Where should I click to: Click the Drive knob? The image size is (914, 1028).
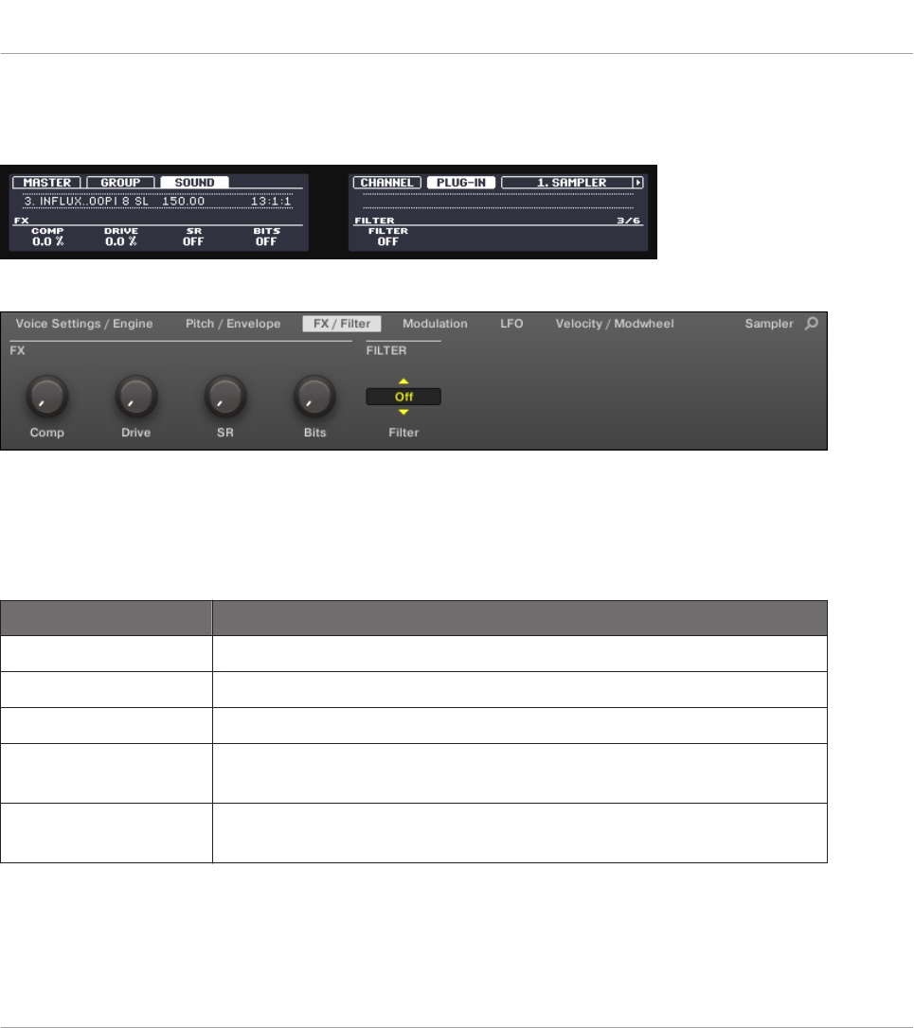136,396
